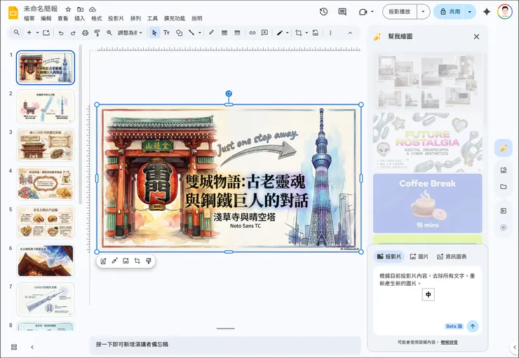Click the insert slide from template icon

(46, 33)
